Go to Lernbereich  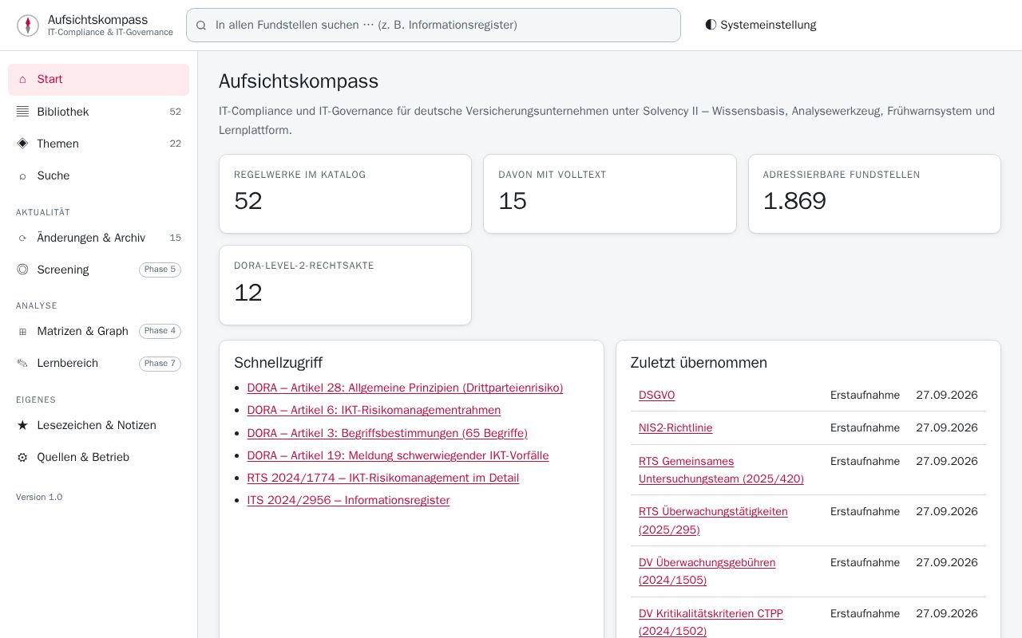[98, 363]
